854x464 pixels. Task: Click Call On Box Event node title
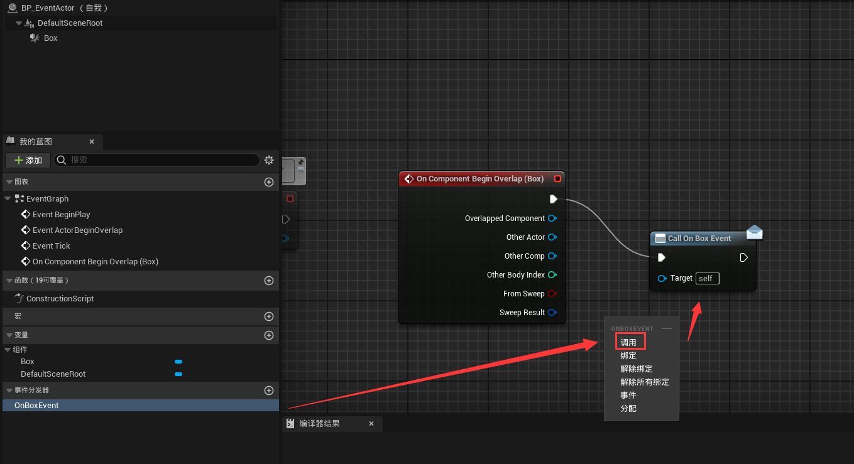[699, 239]
